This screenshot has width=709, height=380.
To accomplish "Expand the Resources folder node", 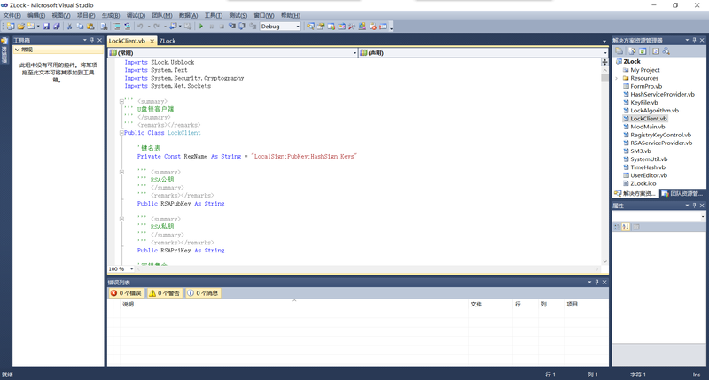I will pos(617,78).
